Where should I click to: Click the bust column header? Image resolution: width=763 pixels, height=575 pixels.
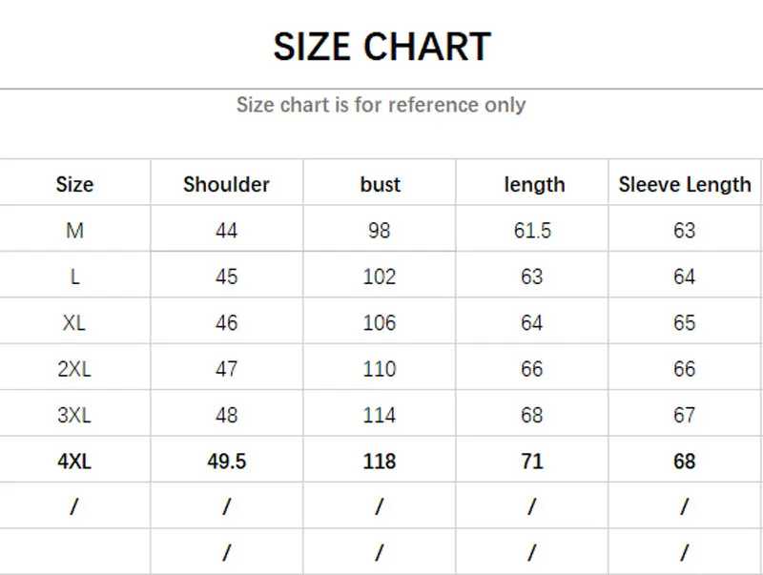click(x=380, y=184)
